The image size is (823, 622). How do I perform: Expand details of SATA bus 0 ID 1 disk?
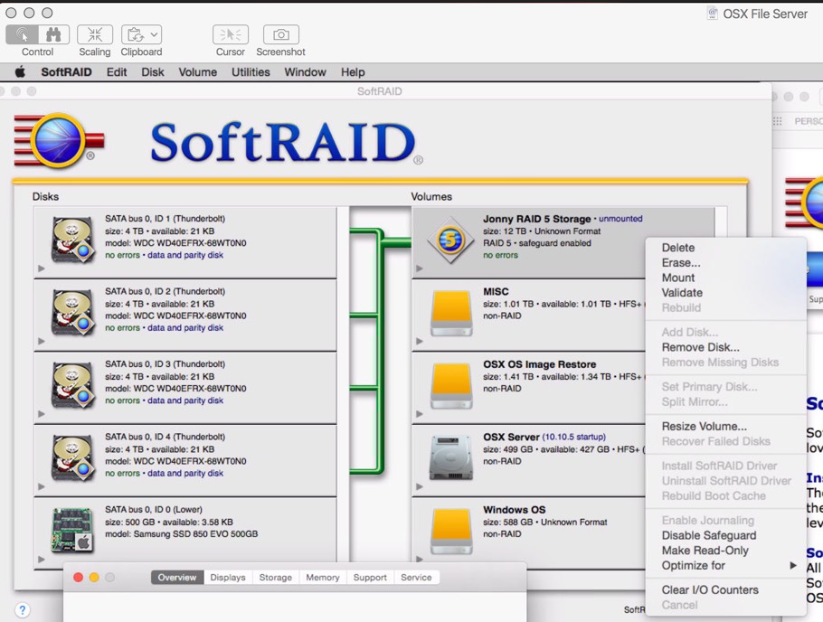[42, 269]
